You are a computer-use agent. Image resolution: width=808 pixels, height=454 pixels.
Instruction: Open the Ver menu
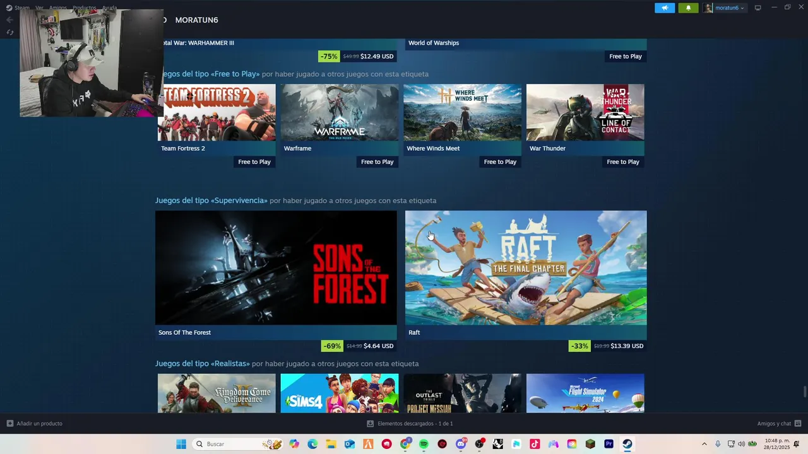pos(39,8)
